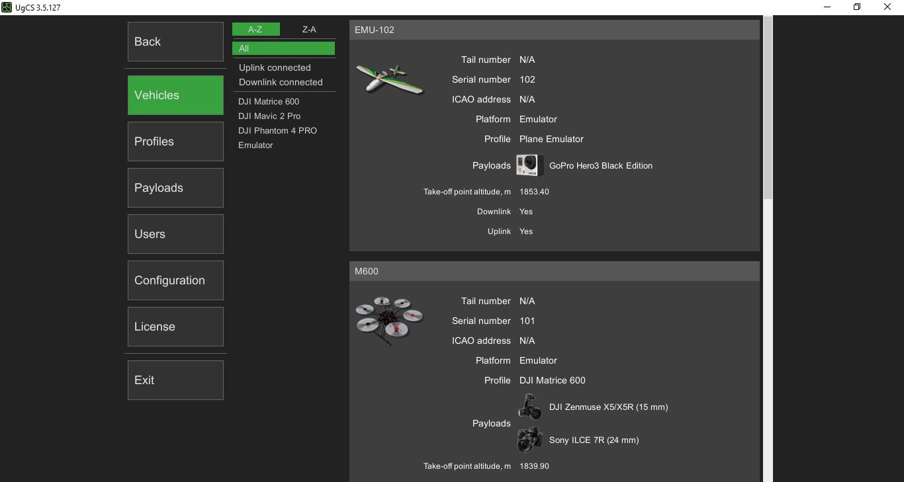Filter by Downlink connected vehicles
The height and width of the screenshot is (482, 904).
(x=281, y=82)
